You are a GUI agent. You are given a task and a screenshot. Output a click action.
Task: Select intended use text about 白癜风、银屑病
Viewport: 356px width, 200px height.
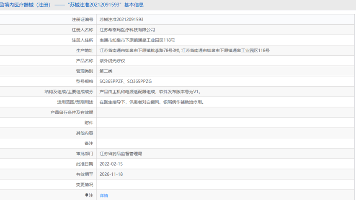pyautogui.click(x=152, y=102)
